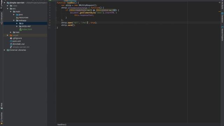Toggle the editor inspections eye icon
Screen dimensions: 224x126
(x=219, y=2)
